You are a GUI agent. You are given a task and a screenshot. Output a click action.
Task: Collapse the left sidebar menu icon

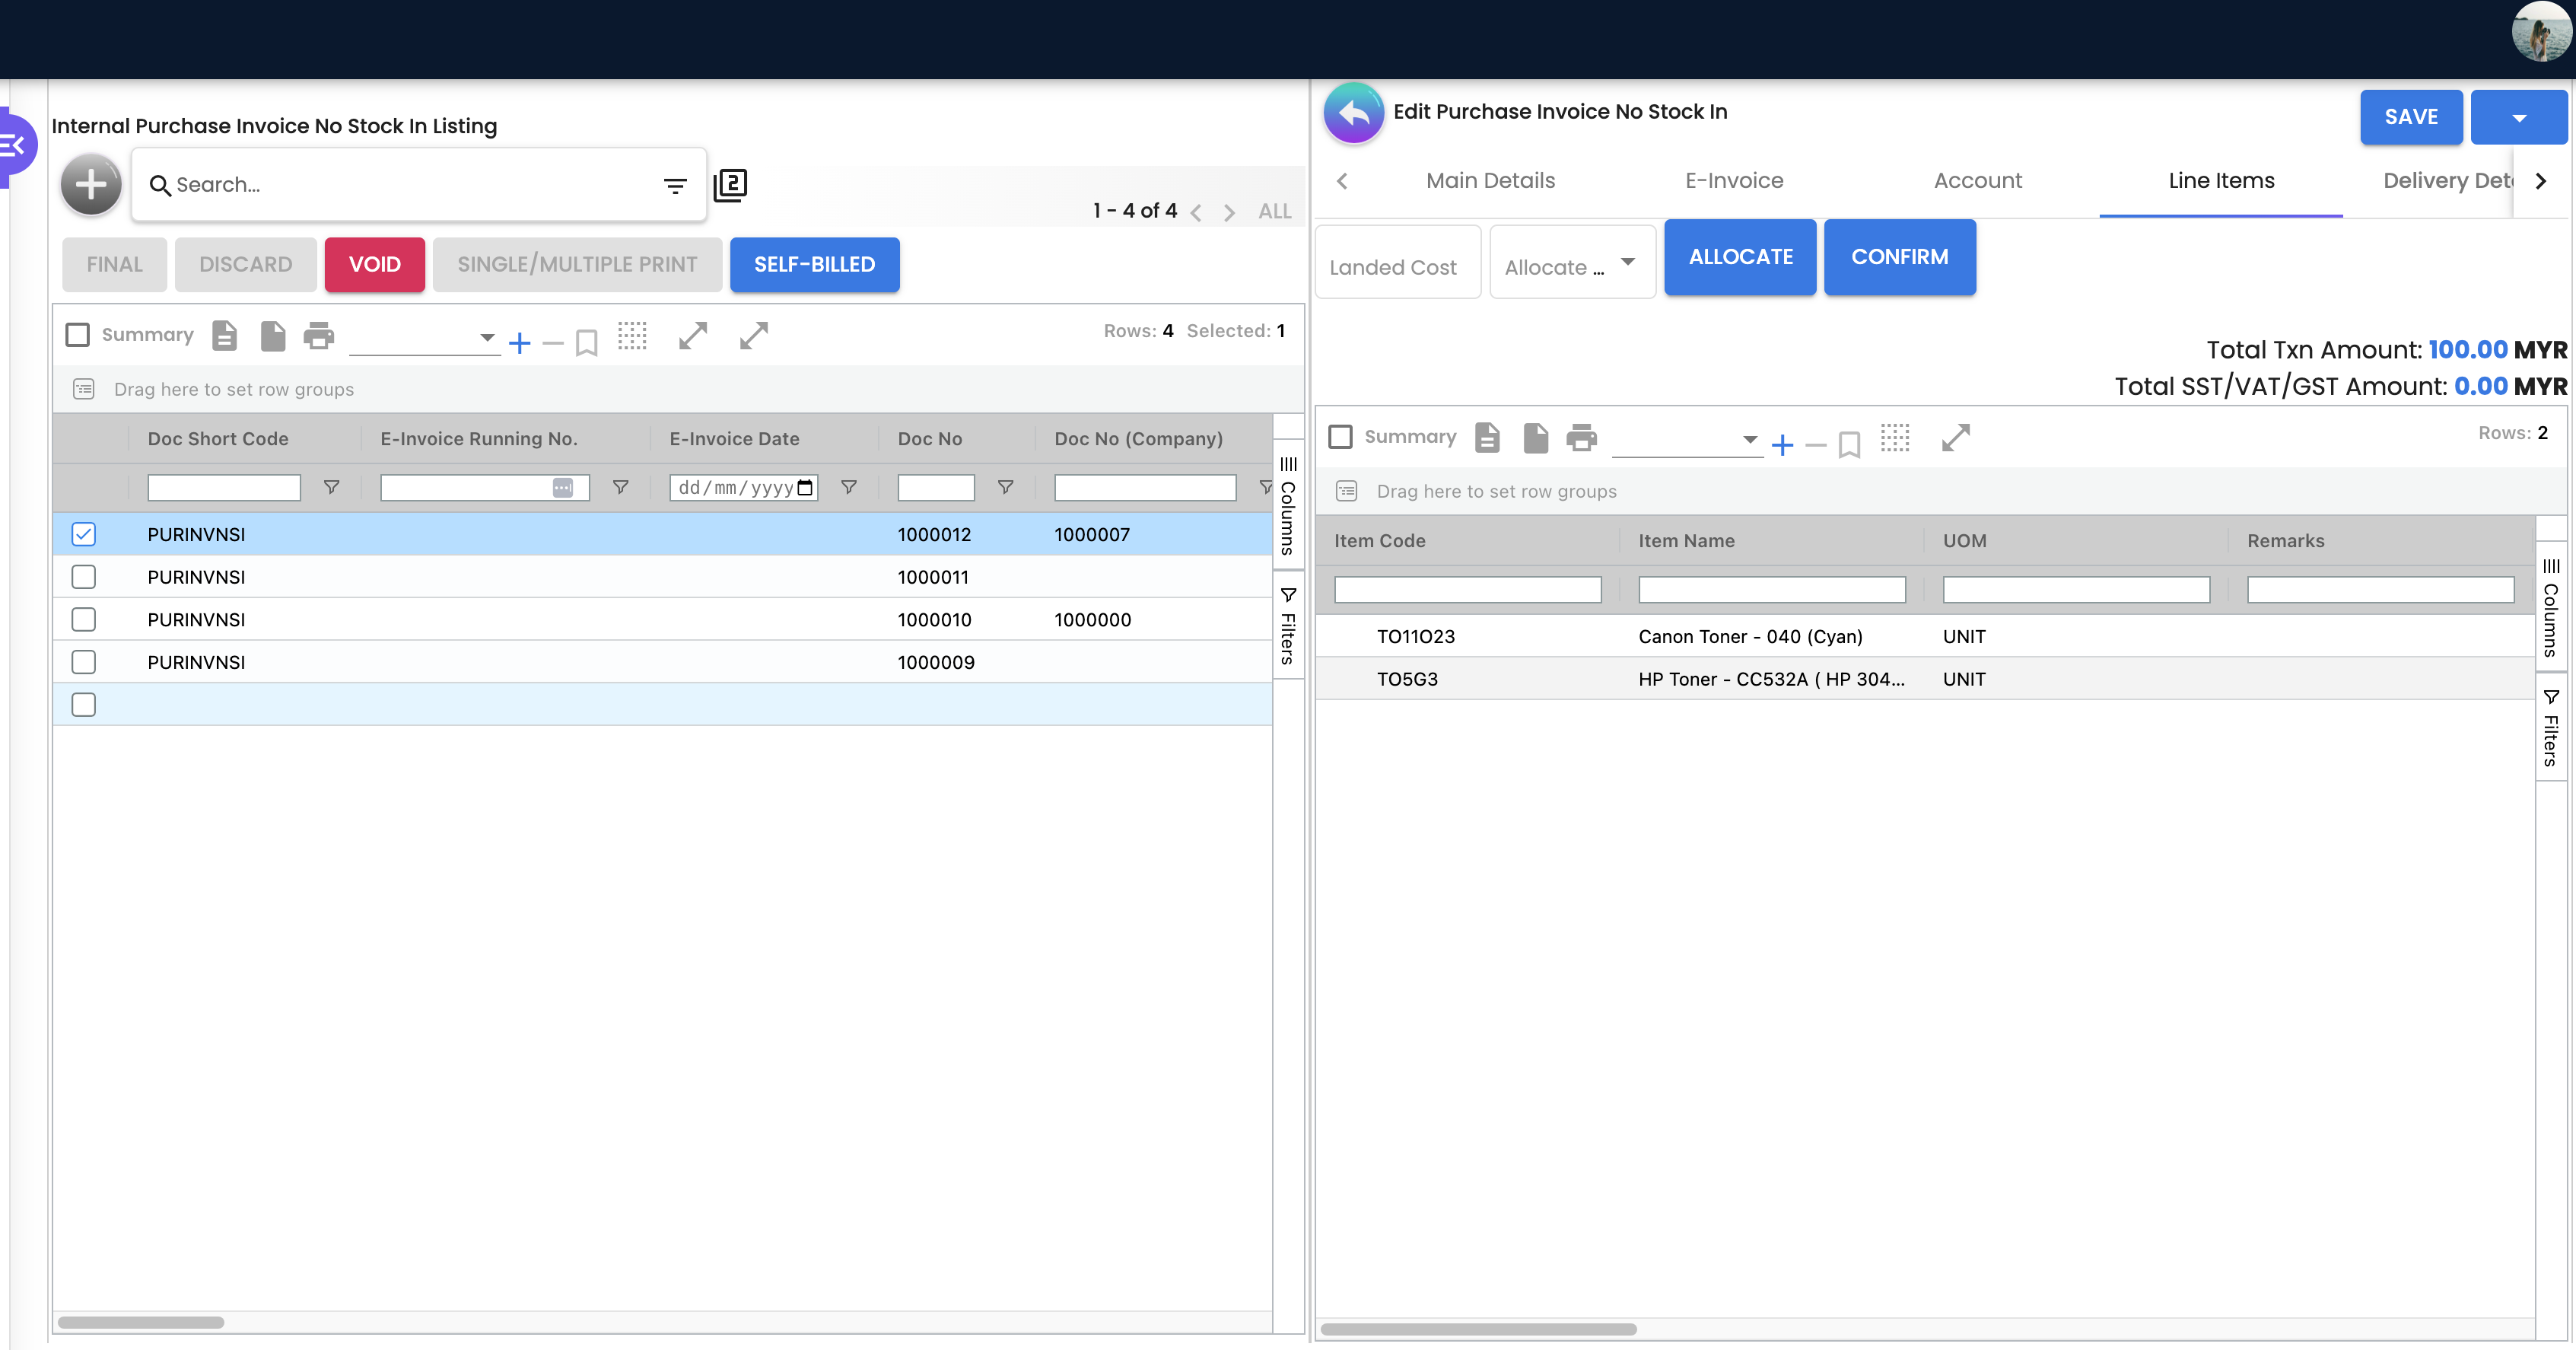pos(14,147)
